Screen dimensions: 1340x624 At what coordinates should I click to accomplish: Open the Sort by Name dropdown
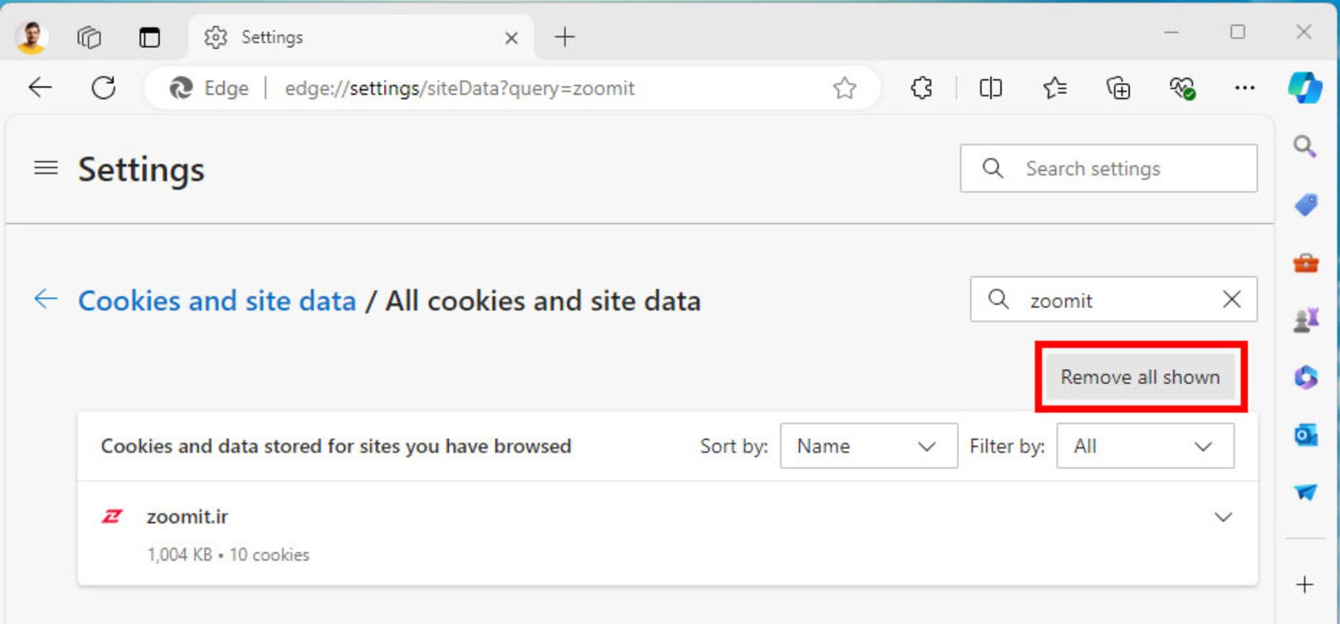pyautogui.click(x=868, y=446)
